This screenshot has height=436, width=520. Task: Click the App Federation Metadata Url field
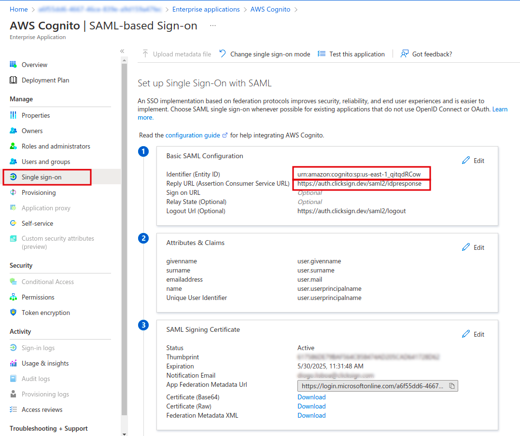(378, 386)
